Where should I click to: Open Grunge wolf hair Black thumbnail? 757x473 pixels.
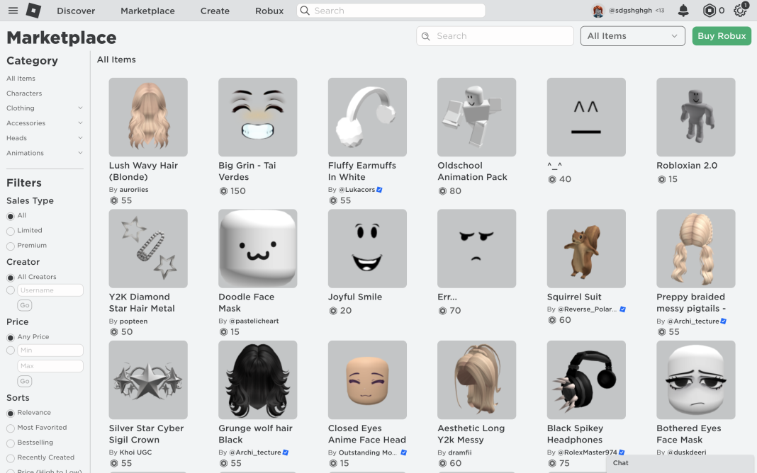(258, 380)
